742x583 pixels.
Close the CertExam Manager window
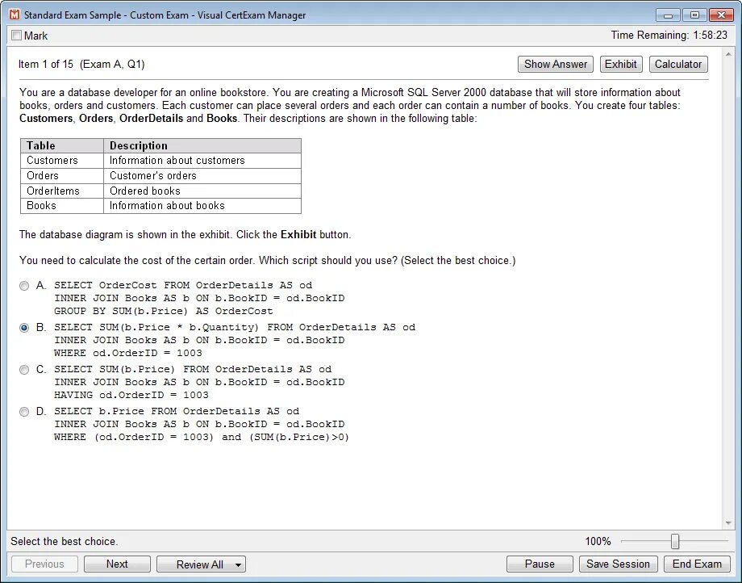721,15
